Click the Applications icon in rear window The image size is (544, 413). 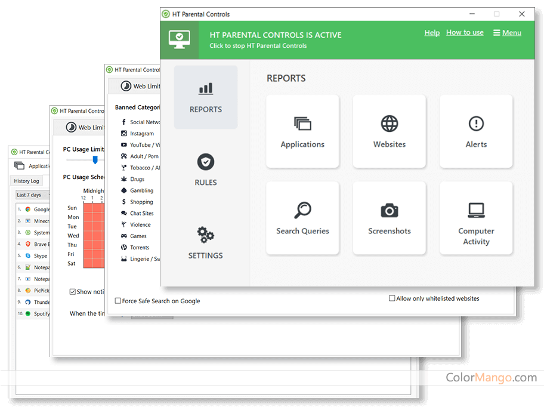click(x=20, y=165)
